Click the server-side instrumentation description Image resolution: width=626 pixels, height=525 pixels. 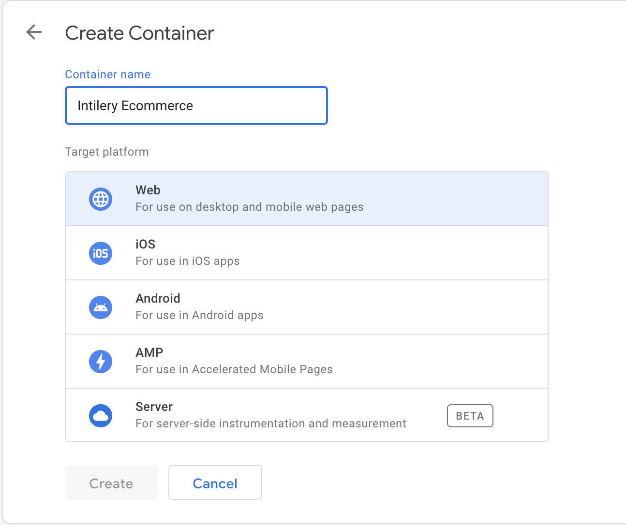click(x=270, y=423)
